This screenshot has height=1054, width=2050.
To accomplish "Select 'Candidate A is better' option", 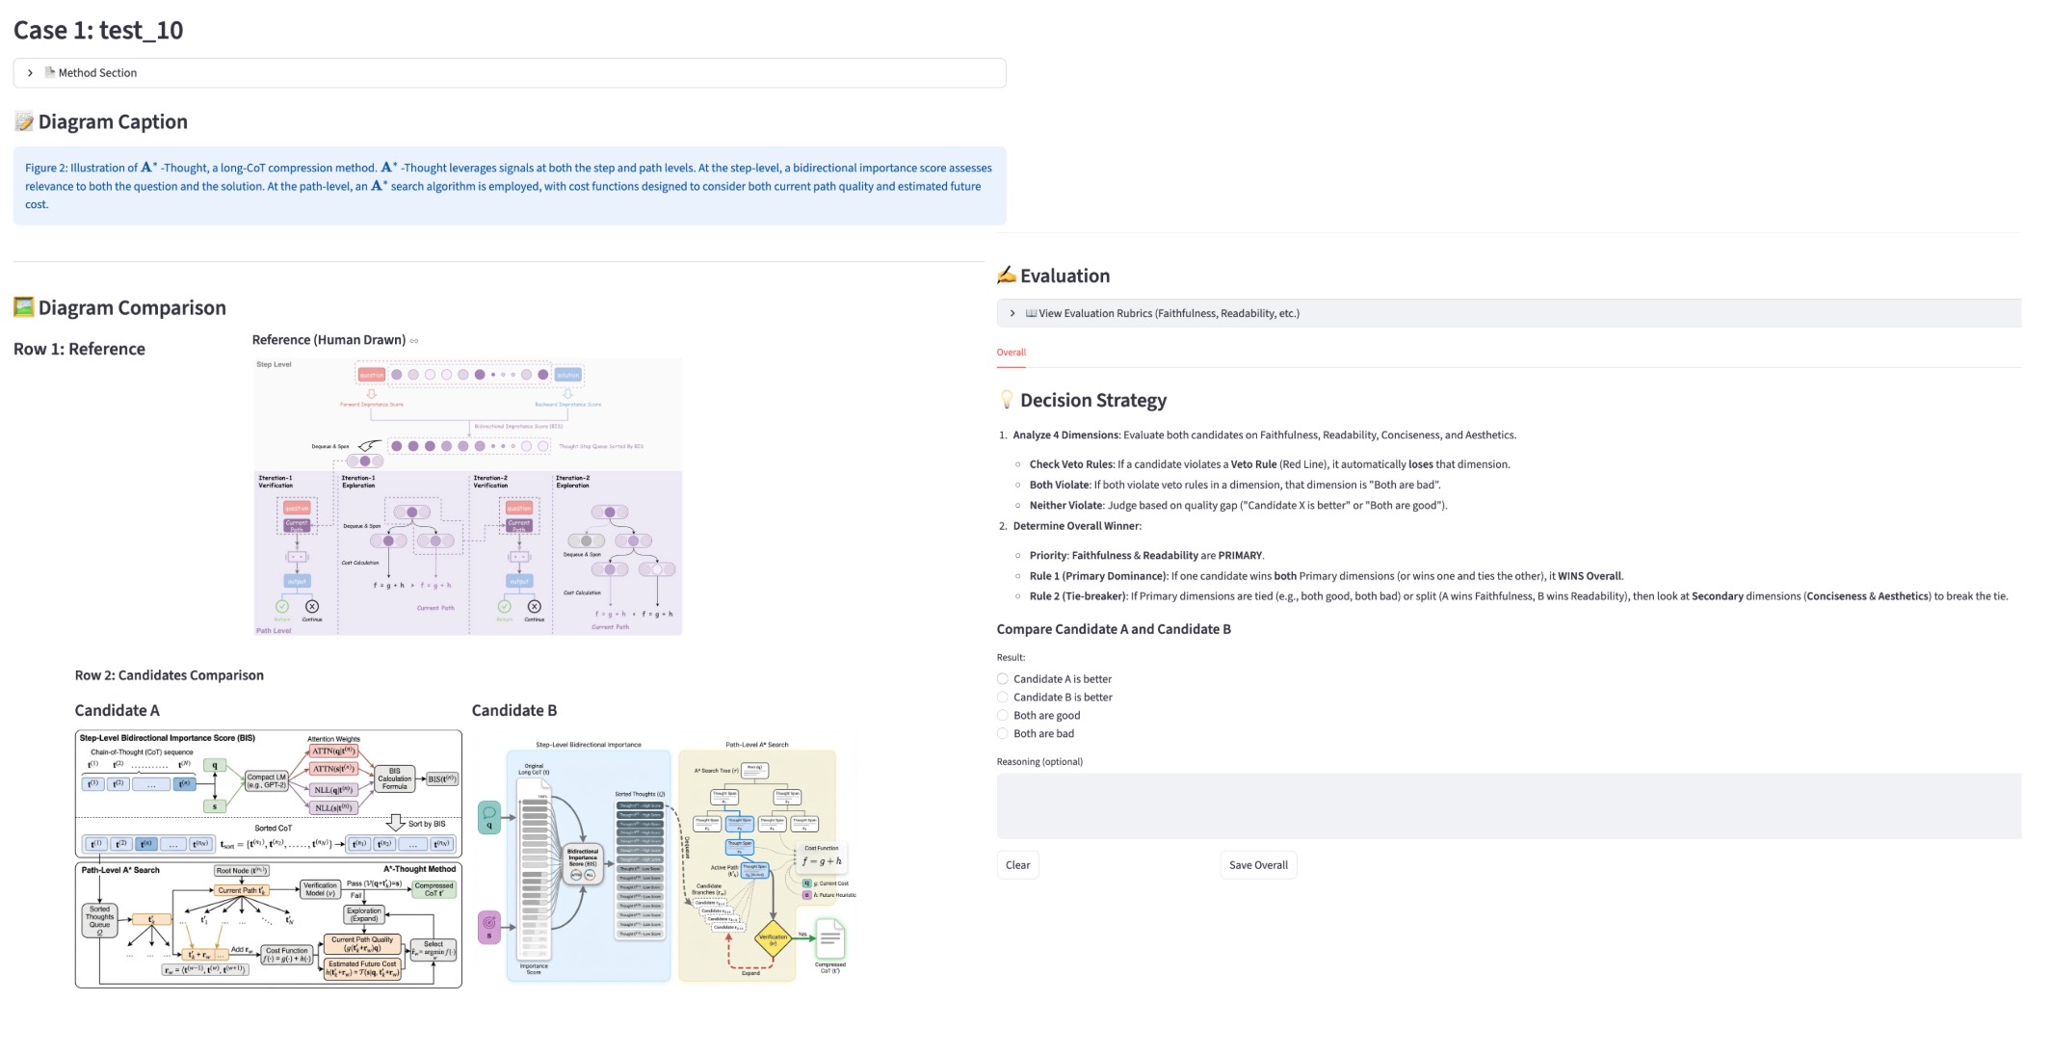I will point(1054,679).
